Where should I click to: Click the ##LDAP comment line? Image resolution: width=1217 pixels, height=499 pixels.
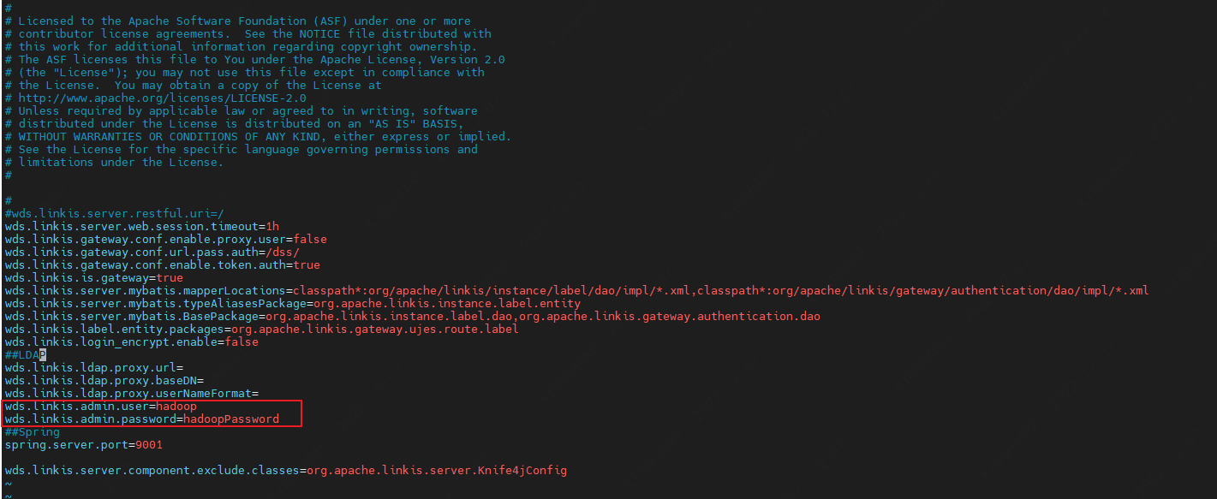pyautogui.click(x=25, y=354)
